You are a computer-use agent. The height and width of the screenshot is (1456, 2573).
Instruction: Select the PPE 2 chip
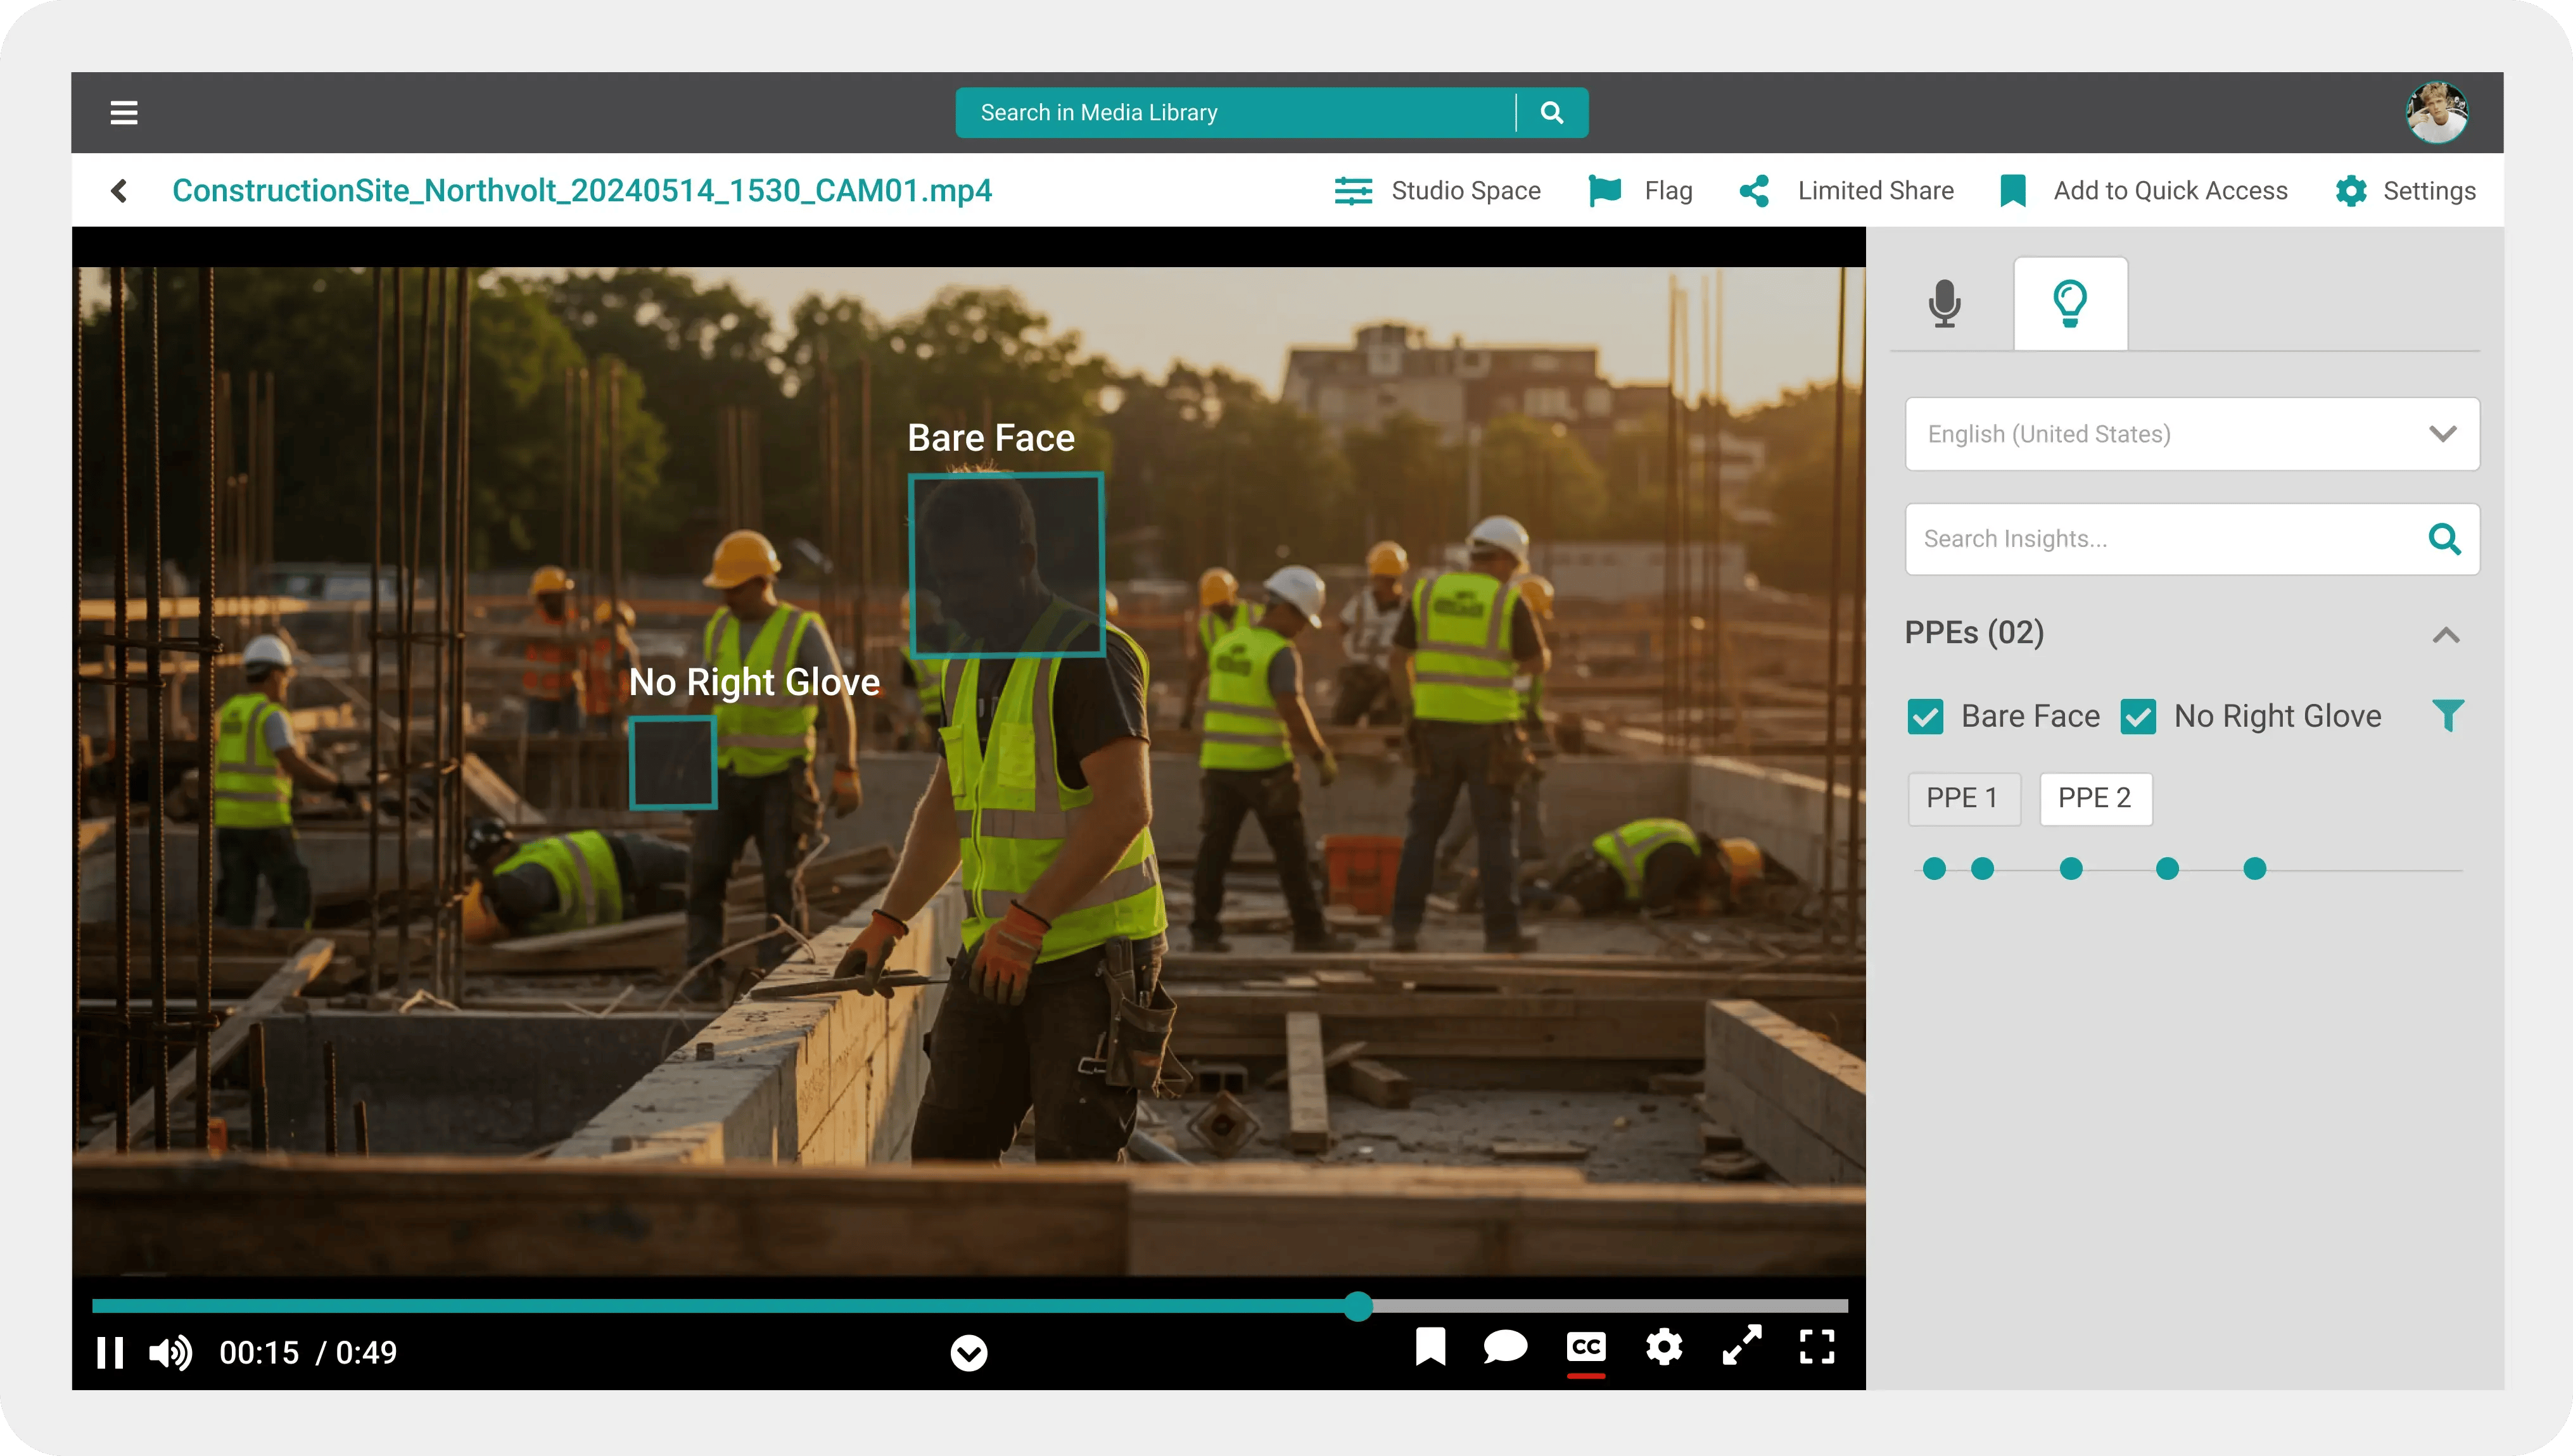(x=2095, y=798)
